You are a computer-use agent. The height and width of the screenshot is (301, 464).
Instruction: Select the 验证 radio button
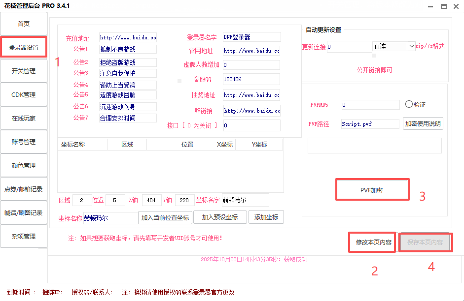[x=409, y=104]
